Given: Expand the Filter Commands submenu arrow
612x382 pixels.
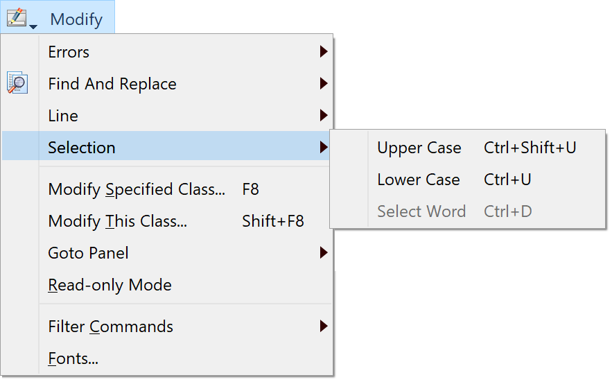Looking at the screenshot, I should coord(324,326).
